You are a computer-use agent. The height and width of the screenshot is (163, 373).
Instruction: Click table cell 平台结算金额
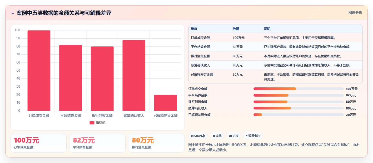(200, 47)
